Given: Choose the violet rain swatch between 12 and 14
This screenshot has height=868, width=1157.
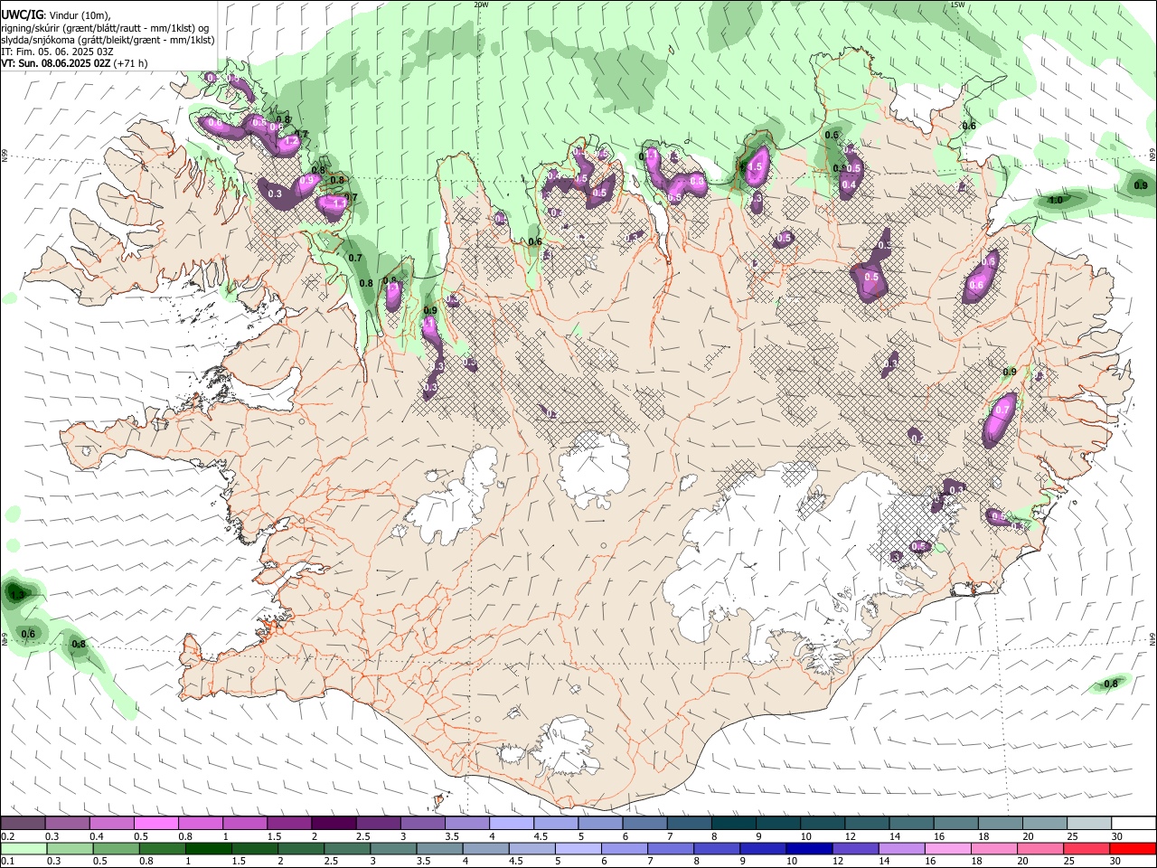Looking at the screenshot, I should [x=854, y=849].
